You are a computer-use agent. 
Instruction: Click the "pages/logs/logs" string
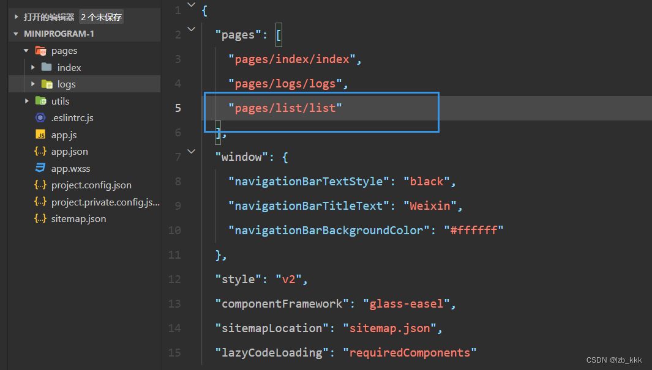(x=285, y=84)
